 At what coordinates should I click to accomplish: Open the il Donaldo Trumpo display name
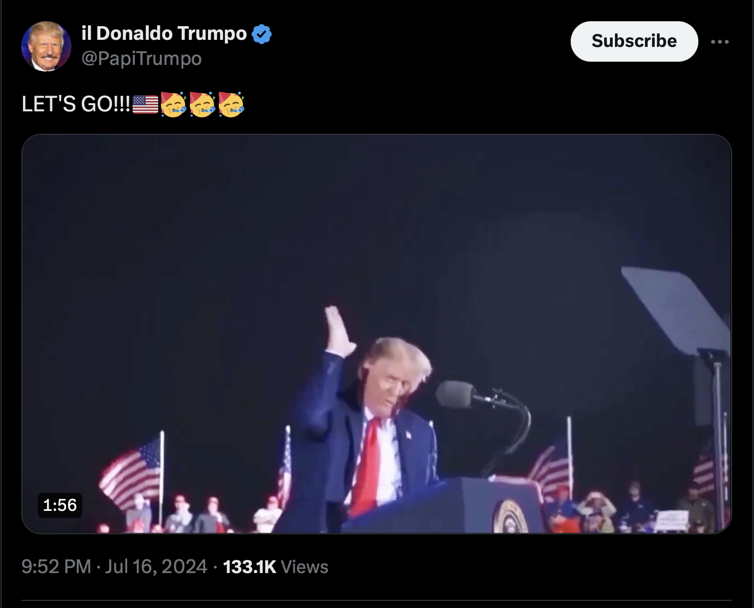pos(164,33)
